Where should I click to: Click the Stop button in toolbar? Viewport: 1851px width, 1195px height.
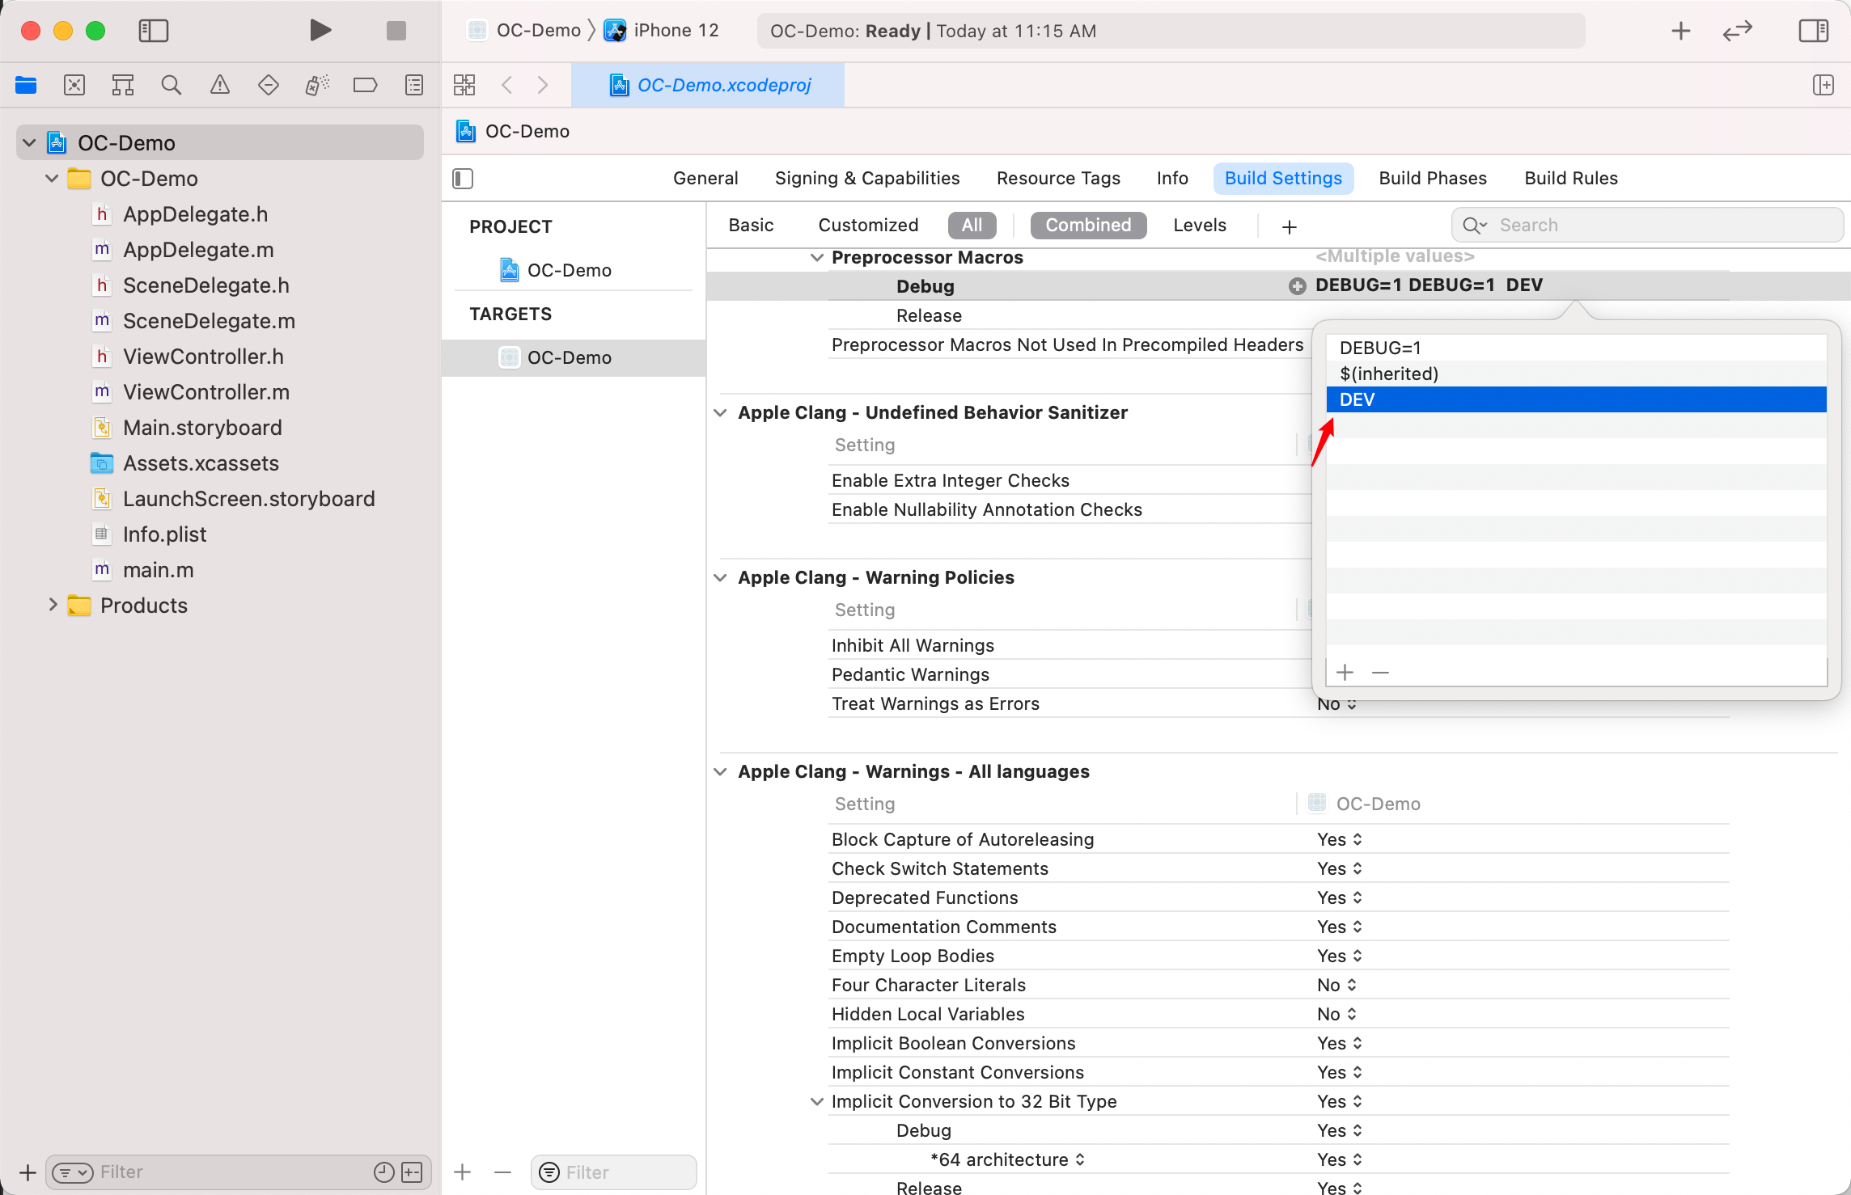coord(396,31)
